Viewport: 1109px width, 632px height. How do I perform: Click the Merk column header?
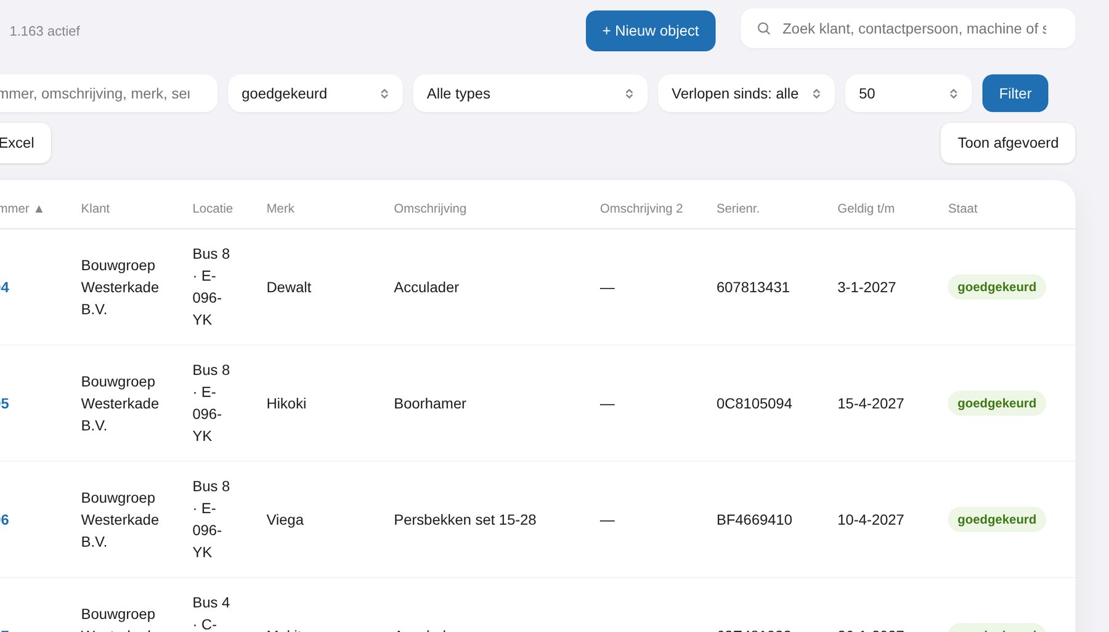(280, 208)
